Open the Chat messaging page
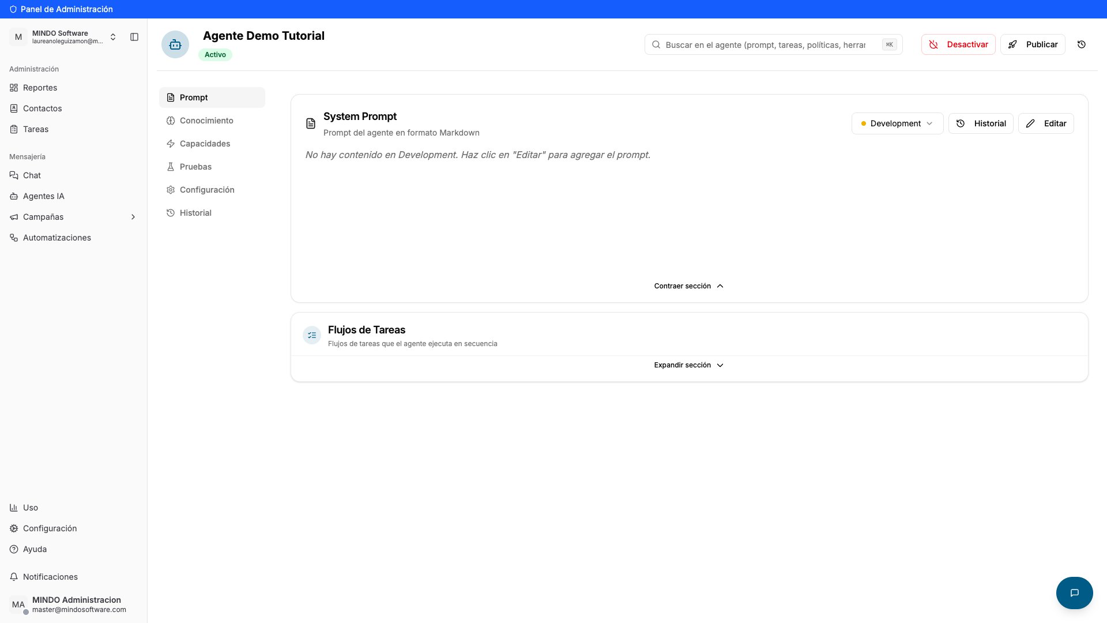This screenshot has height=623, width=1107. pyautogui.click(x=74, y=175)
